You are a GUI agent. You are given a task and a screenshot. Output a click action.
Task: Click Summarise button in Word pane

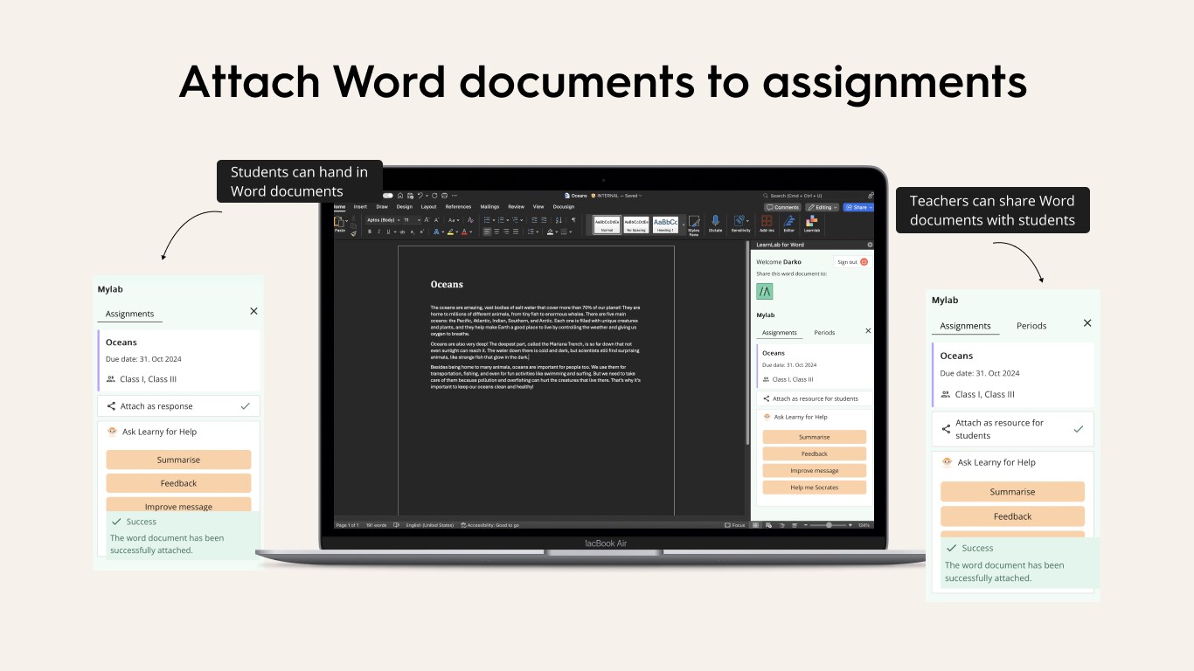(815, 437)
